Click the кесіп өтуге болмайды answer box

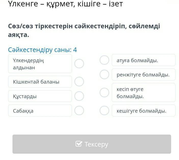143,92
